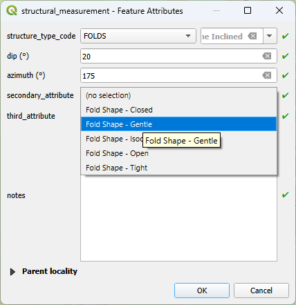Open the structure_type_code FOLDS dropdown
Image resolution: width=296 pixels, height=305 pixels.
pos(138,36)
